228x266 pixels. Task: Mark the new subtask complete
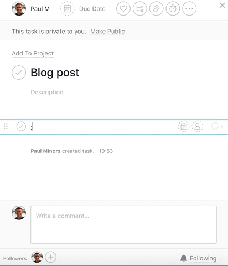pos(21,126)
